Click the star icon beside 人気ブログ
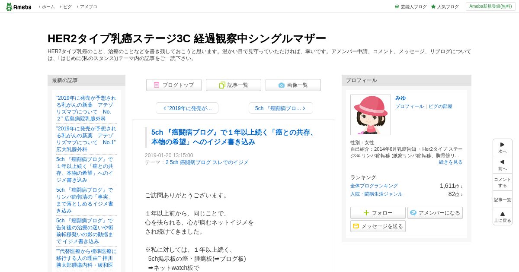519x272 pixels. [433, 6]
